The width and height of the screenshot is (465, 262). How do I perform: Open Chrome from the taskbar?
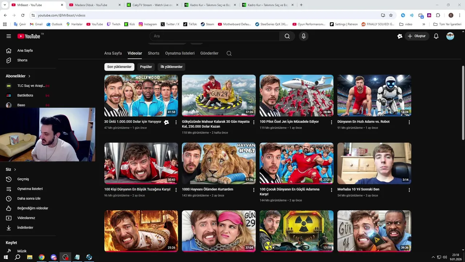coord(41,257)
